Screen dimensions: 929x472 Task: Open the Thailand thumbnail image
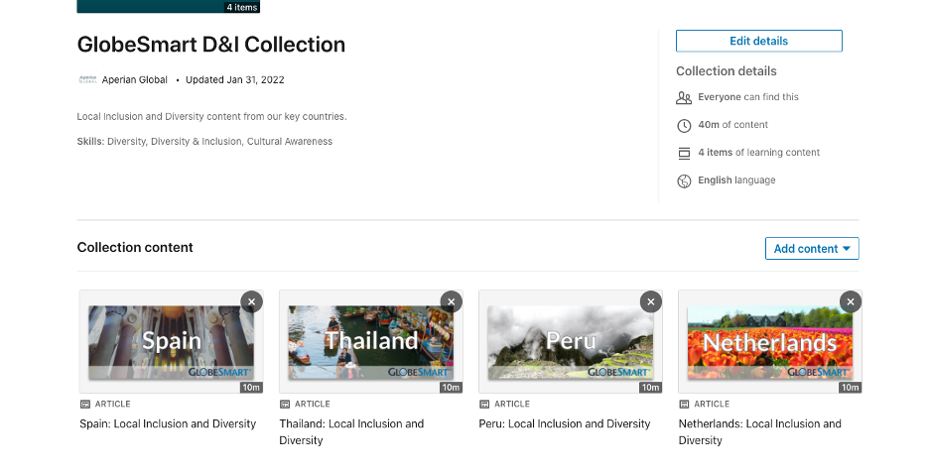[x=371, y=342]
